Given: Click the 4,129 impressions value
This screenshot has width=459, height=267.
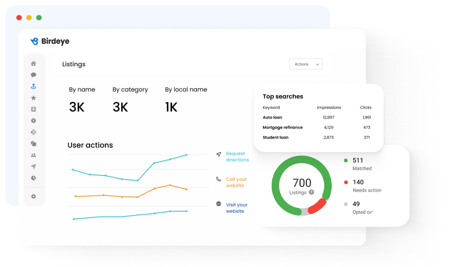Looking at the screenshot, I should tap(329, 127).
